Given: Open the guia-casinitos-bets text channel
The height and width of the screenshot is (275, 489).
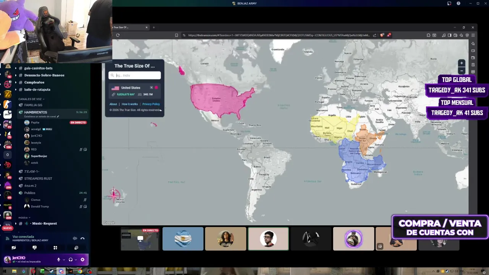Looking at the screenshot, I should tap(38, 68).
